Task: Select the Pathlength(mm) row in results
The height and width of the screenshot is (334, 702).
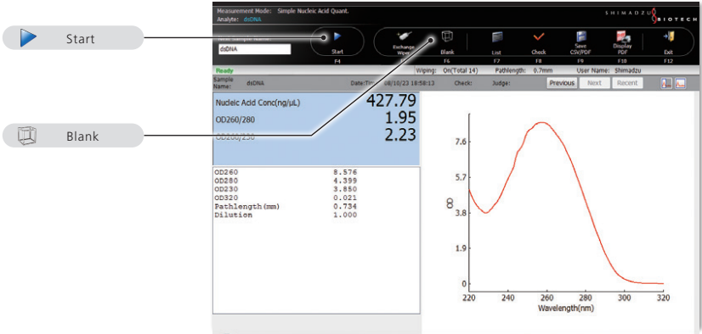Action: point(286,206)
